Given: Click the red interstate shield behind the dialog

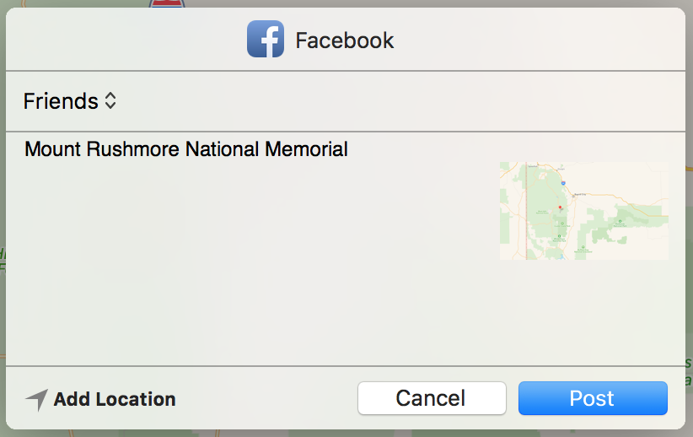Looking at the screenshot, I should coord(167,3).
